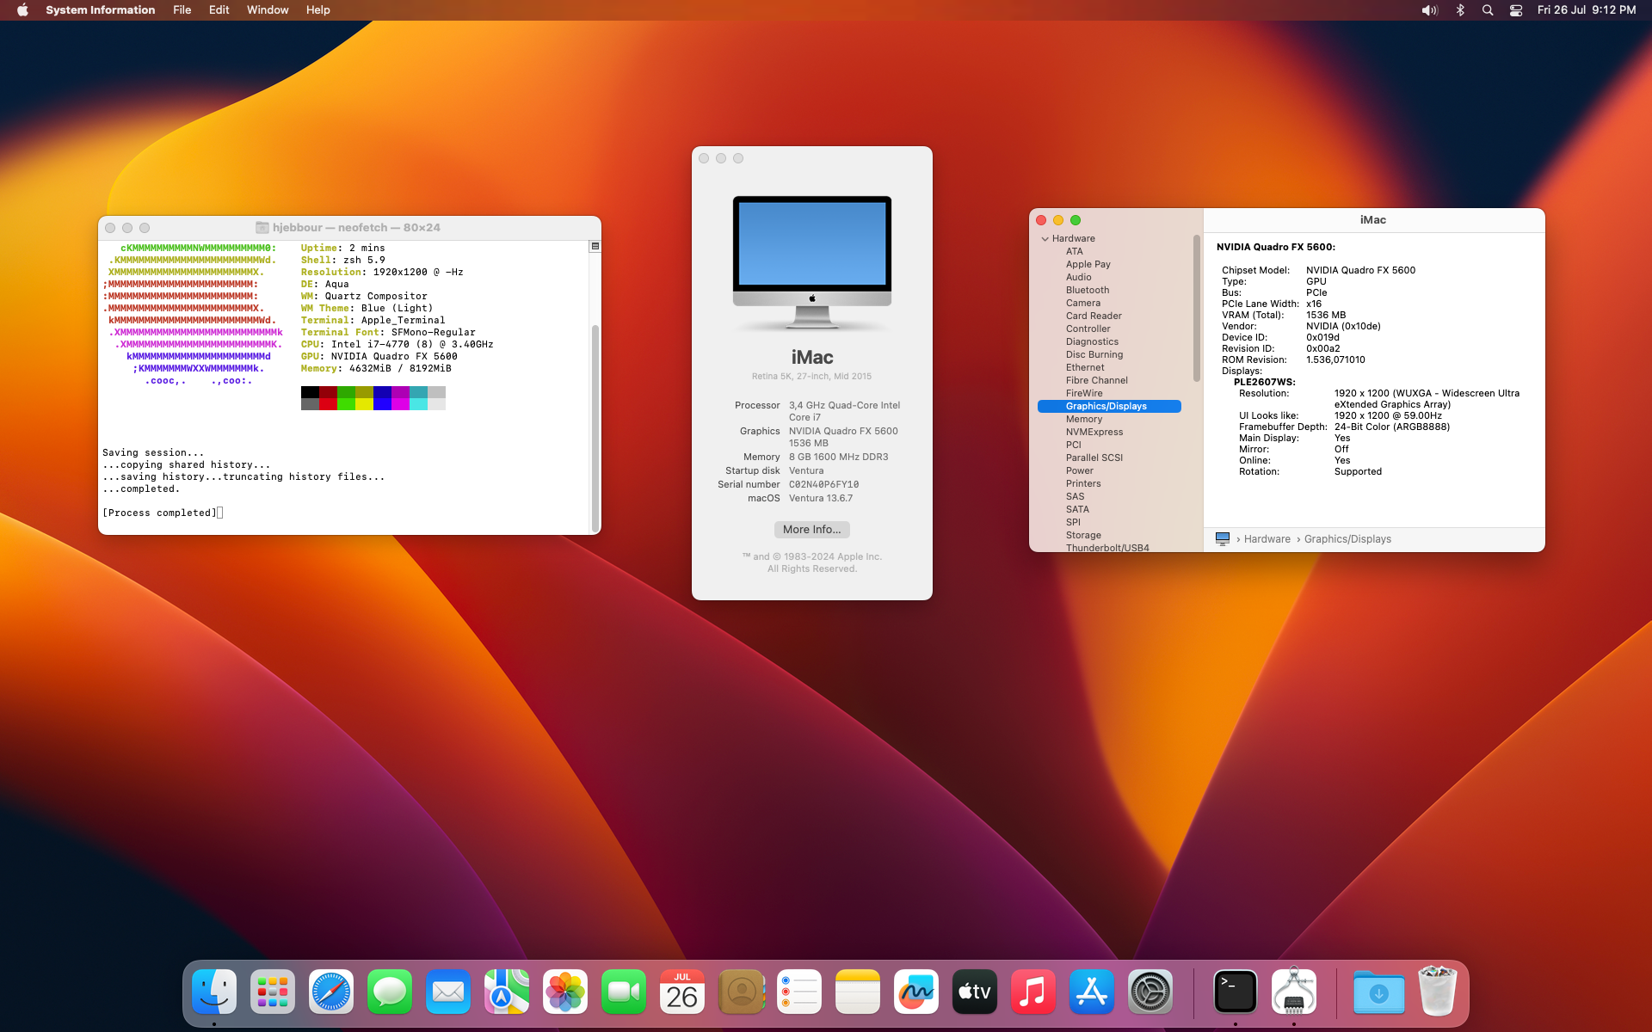This screenshot has width=1652, height=1032.
Task: Click the Bluetooth status icon
Action: tap(1460, 10)
